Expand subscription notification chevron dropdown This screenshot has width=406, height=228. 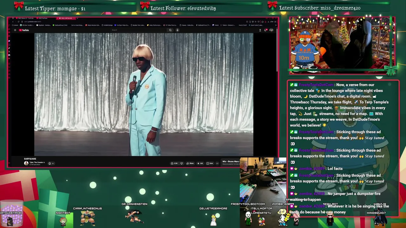53,163
